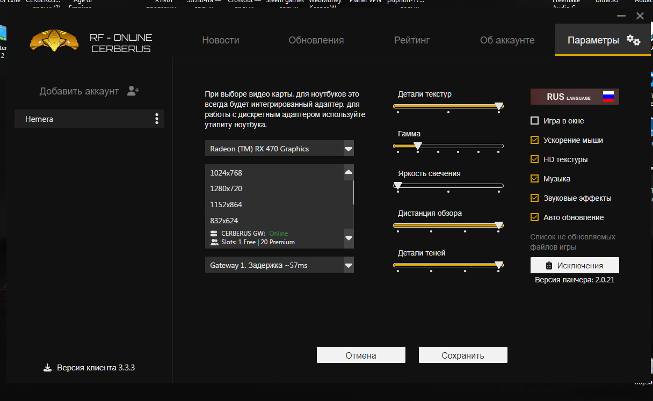The image size is (653, 401).
Task: Click the Детали текстур slider handle
Action: pyautogui.click(x=499, y=106)
